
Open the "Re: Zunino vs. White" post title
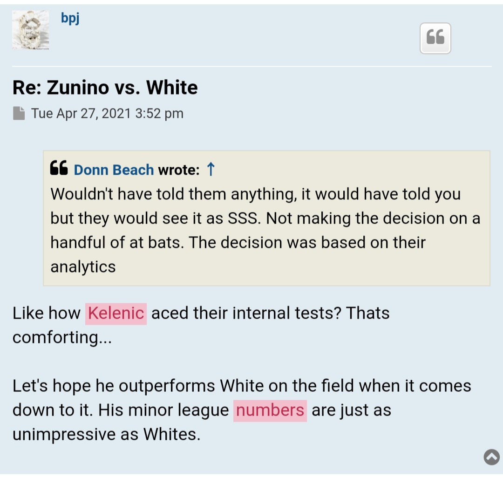tap(105, 88)
